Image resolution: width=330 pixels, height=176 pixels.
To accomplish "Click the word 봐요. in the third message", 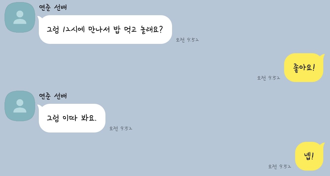I will 89,118.
